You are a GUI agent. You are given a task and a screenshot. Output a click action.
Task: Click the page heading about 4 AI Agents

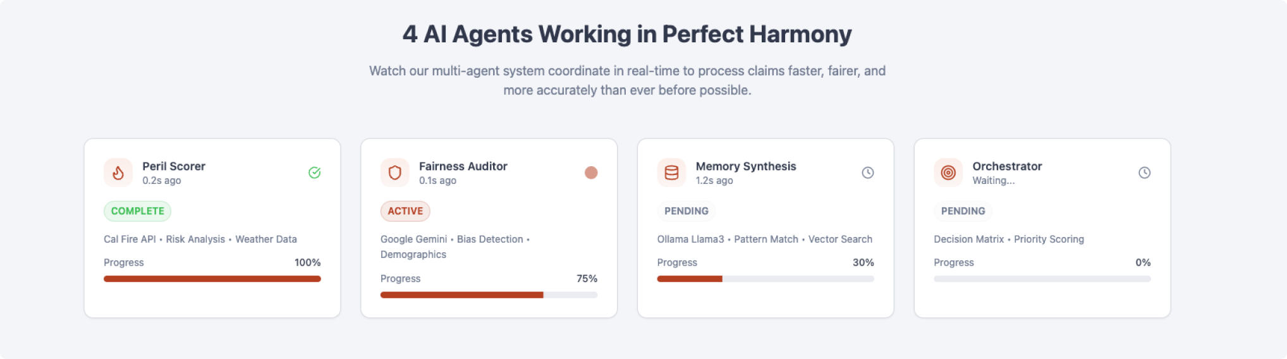pyautogui.click(x=627, y=34)
